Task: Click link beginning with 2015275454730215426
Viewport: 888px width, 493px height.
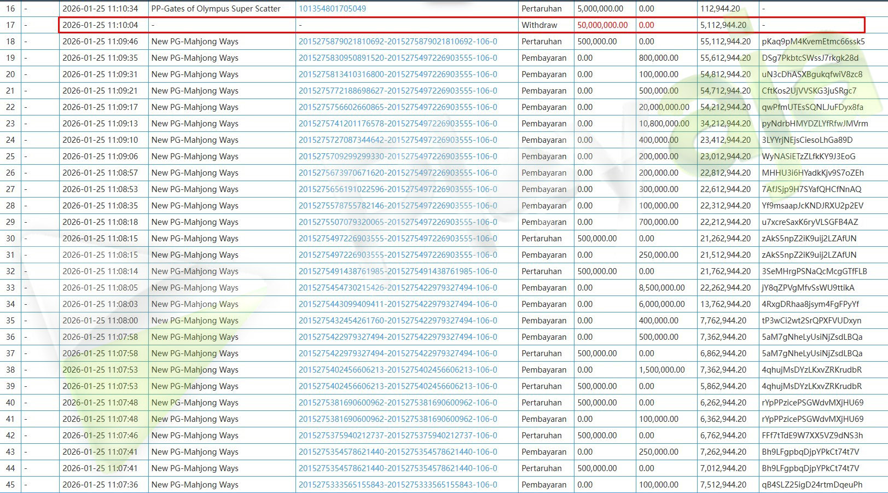Action: pyautogui.click(x=398, y=288)
